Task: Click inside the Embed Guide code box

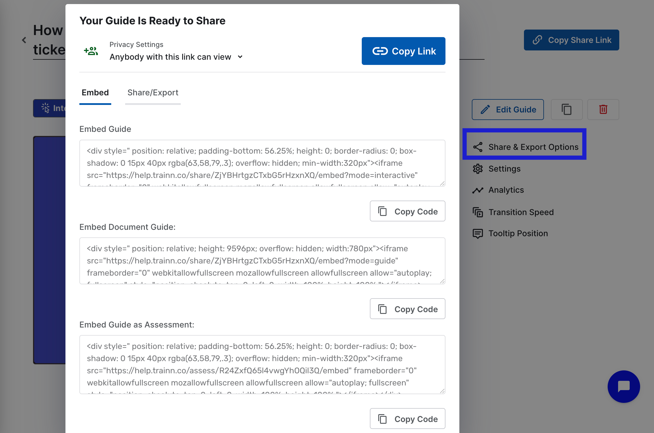Action: point(262,163)
